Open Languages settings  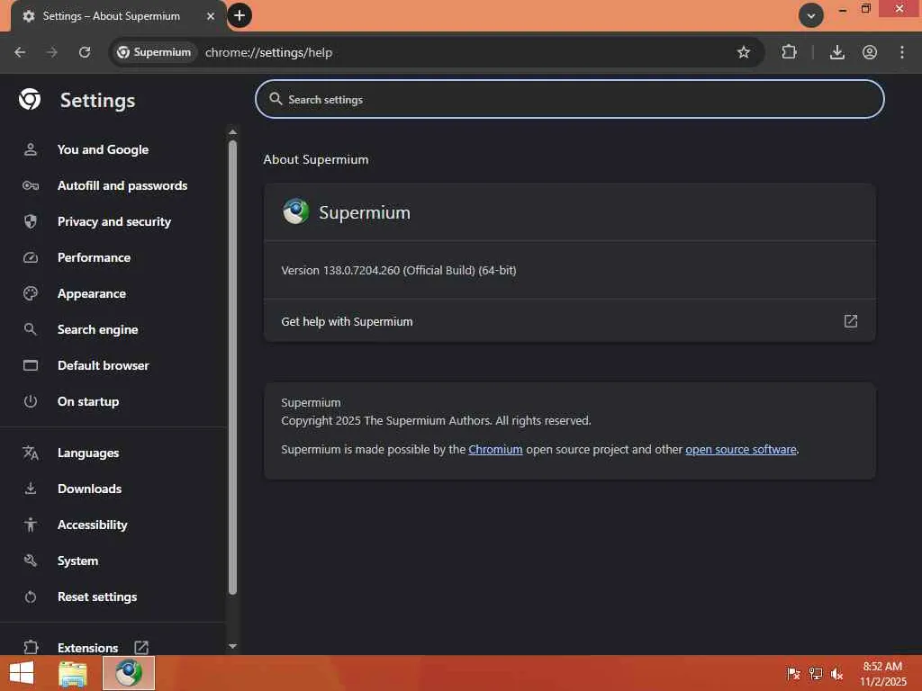[88, 453]
